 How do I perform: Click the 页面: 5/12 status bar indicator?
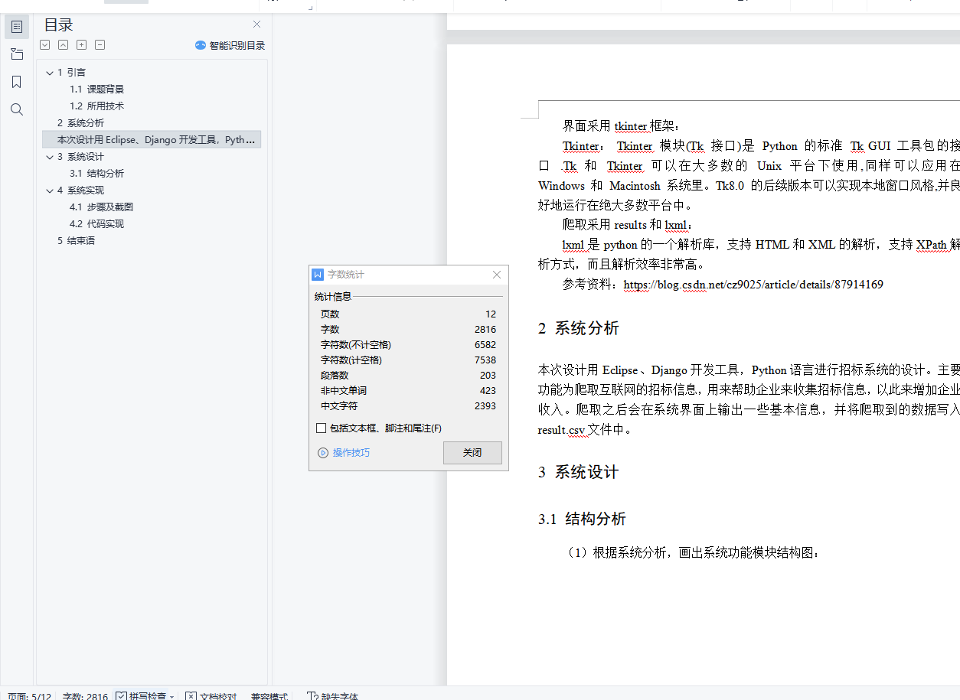[x=30, y=696]
